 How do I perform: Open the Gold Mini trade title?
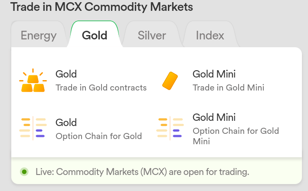point(214,74)
